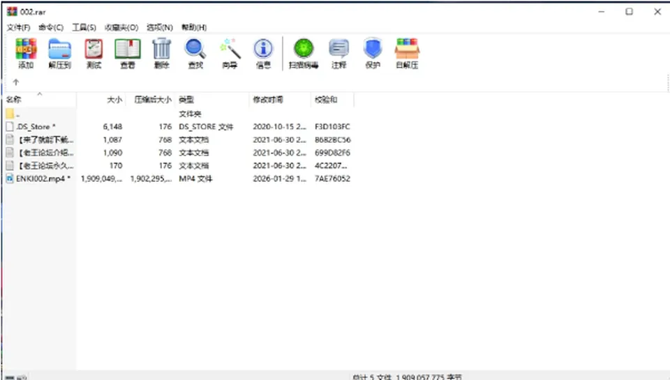
Task: Click the MP4 文件 type cell
Action: tap(195, 178)
